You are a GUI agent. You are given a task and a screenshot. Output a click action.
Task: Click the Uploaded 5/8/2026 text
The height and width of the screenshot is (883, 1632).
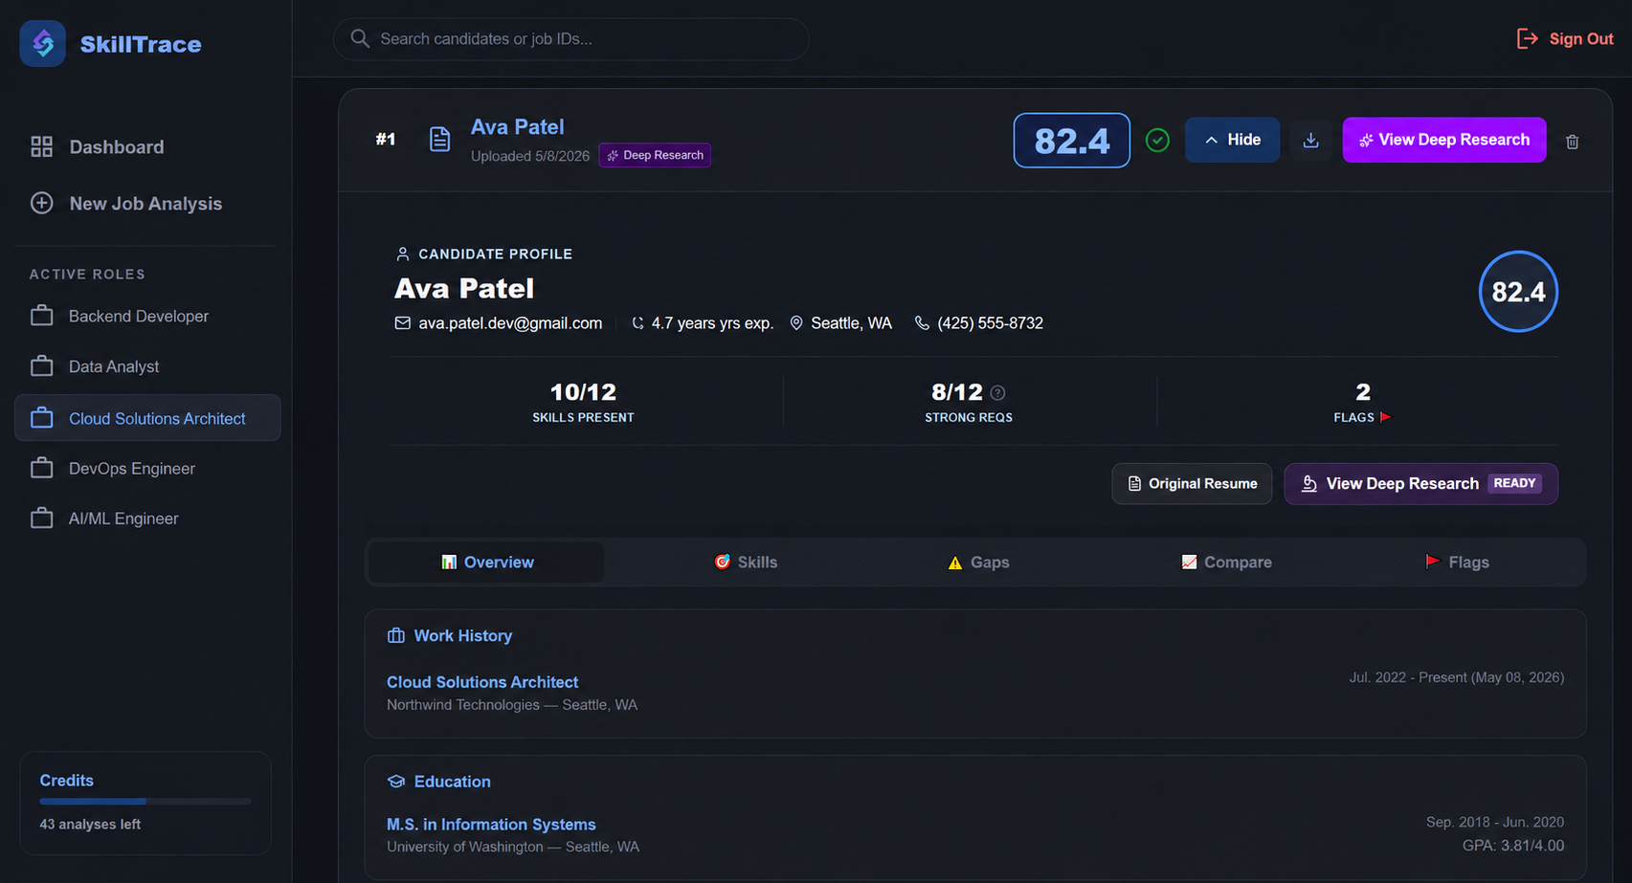pyautogui.click(x=530, y=156)
